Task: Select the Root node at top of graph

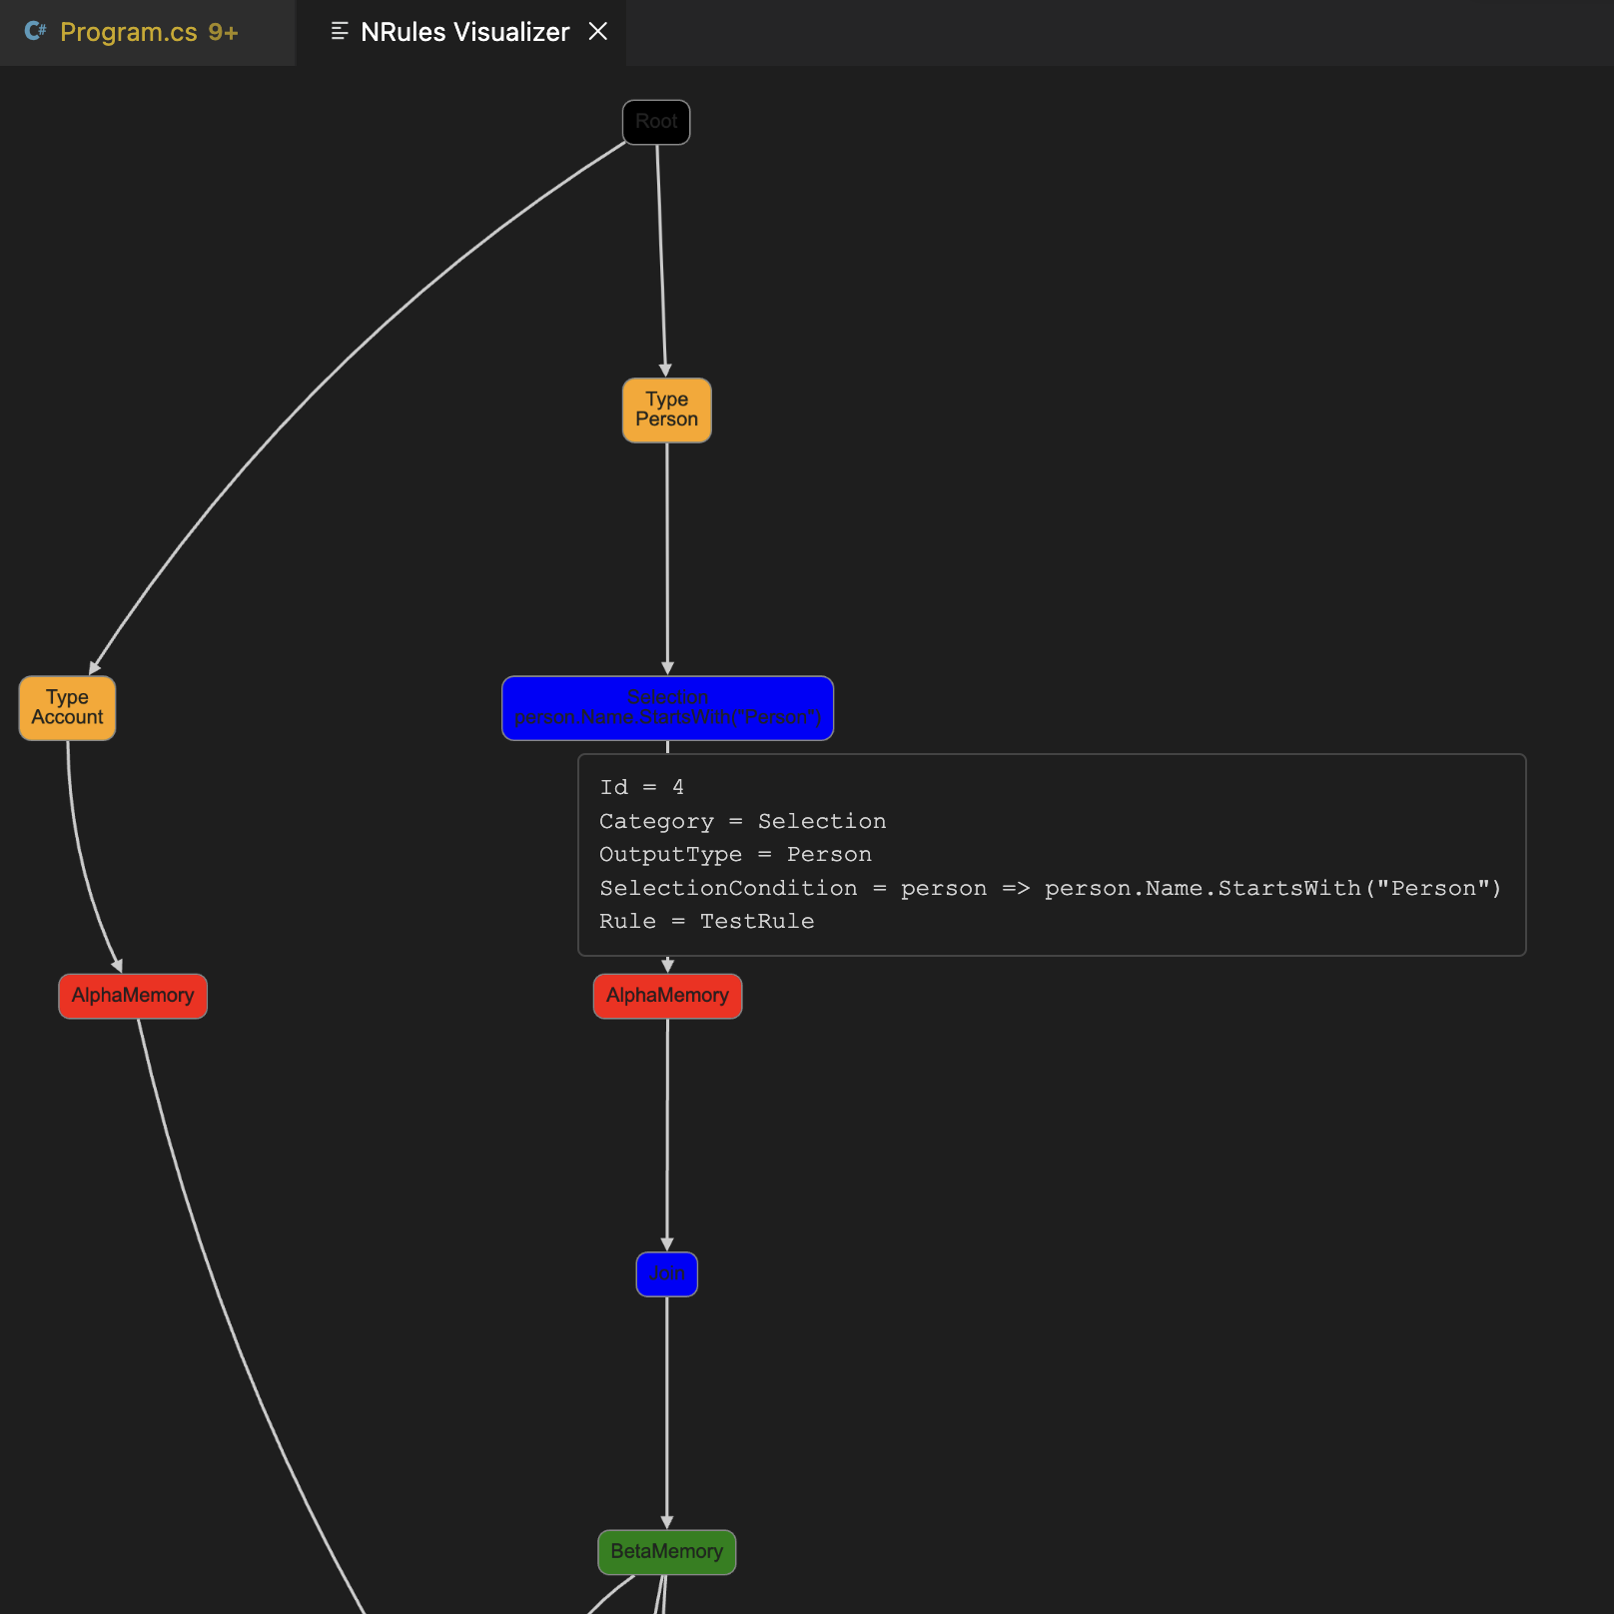Action: (656, 122)
